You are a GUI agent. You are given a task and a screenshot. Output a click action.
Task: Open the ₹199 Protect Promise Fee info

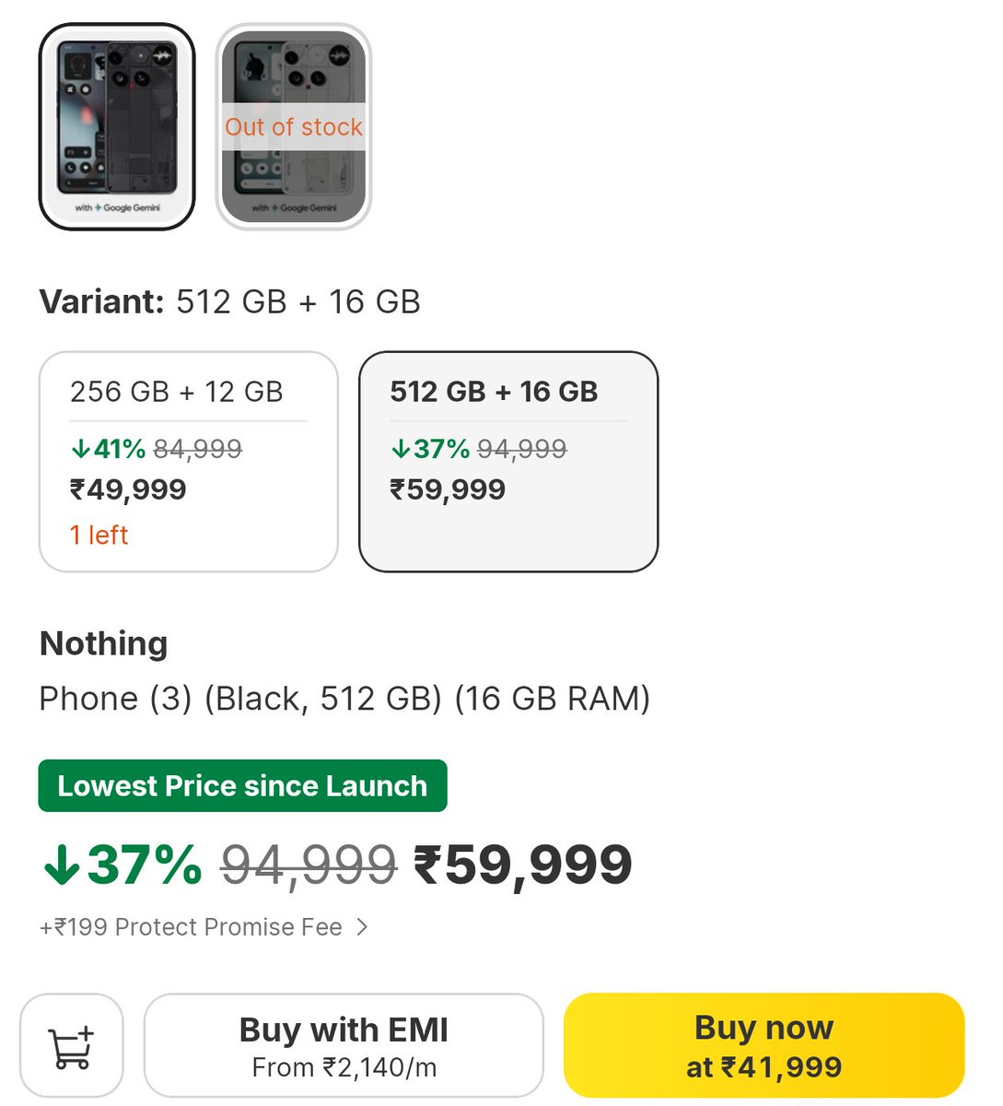(191, 927)
